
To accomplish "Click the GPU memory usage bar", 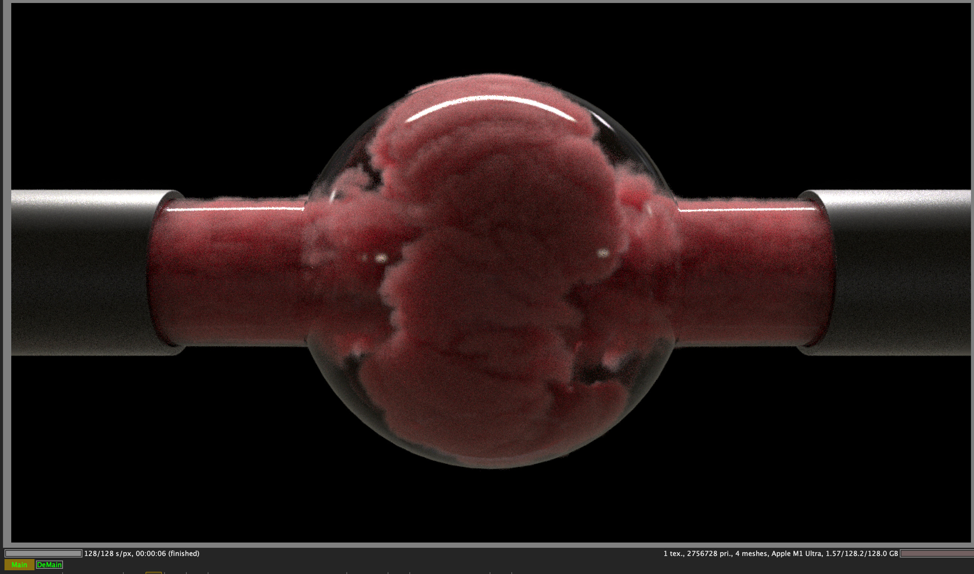I will (x=937, y=553).
